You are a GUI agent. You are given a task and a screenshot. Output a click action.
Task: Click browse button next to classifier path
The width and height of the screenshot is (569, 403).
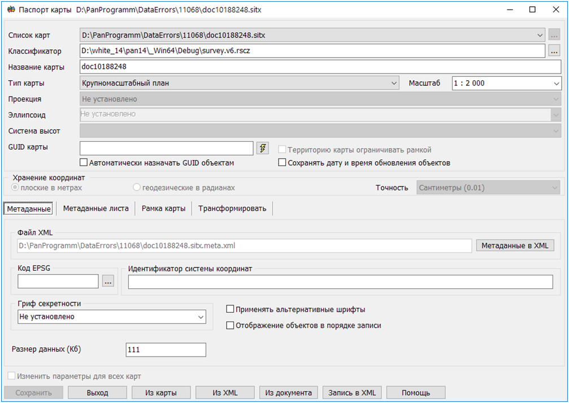pyautogui.click(x=554, y=51)
